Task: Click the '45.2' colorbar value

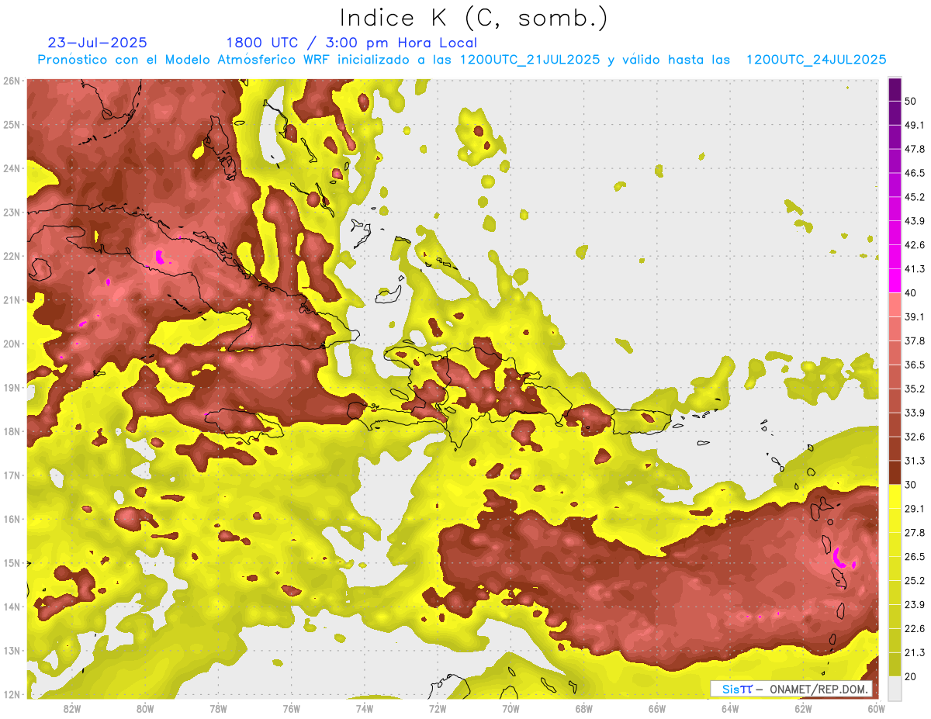Action: click(x=915, y=197)
